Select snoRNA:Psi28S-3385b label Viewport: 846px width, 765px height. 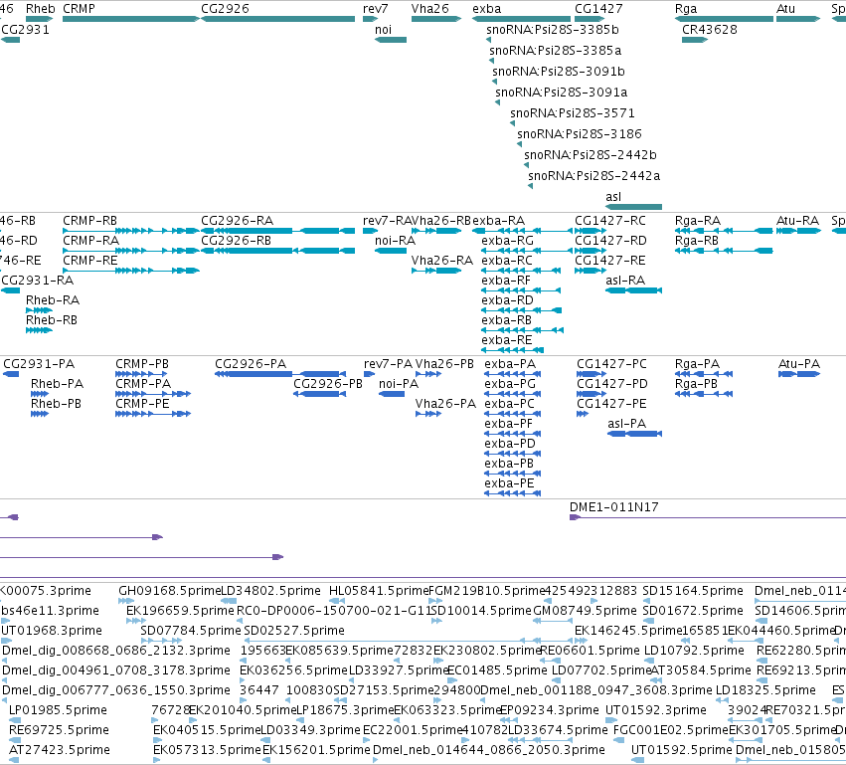(553, 30)
